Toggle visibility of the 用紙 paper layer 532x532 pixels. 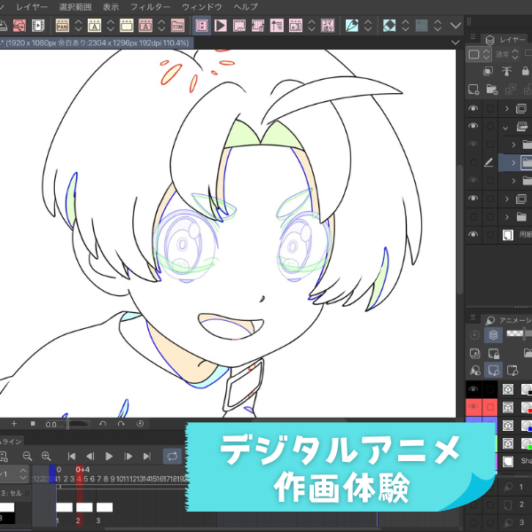click(473, 235)
